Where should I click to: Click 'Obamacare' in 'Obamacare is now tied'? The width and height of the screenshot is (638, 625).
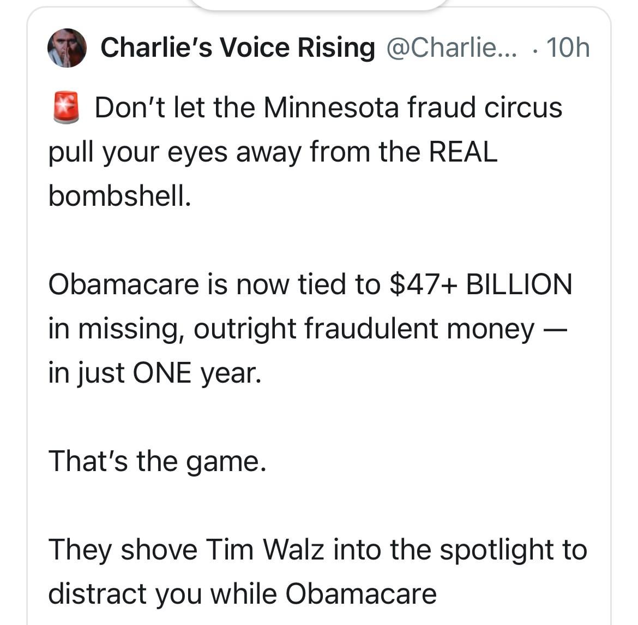(x=124, y=284)
